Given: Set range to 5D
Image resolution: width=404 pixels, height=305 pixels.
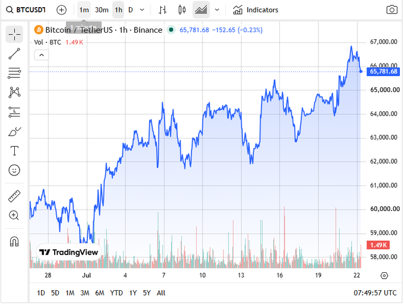Looking at the screenshot, I should (55, 293).
